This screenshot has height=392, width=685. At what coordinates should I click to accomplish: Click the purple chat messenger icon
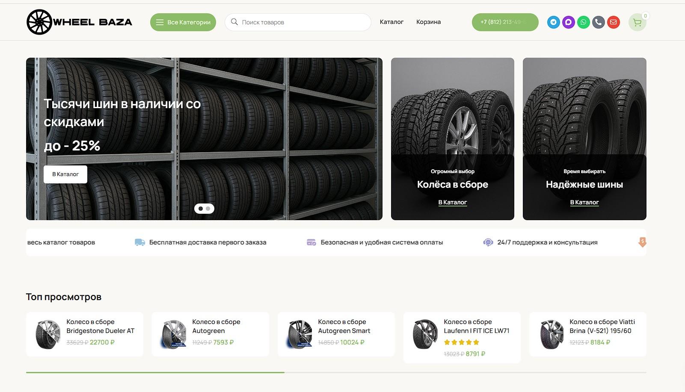tap(568, 22)
